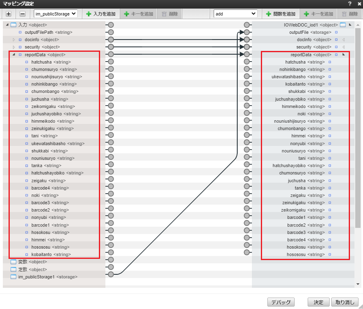Click output connector of left hatchusha
Screen dimensions: 363x309
pyautogui.click(x=111, y=62)
